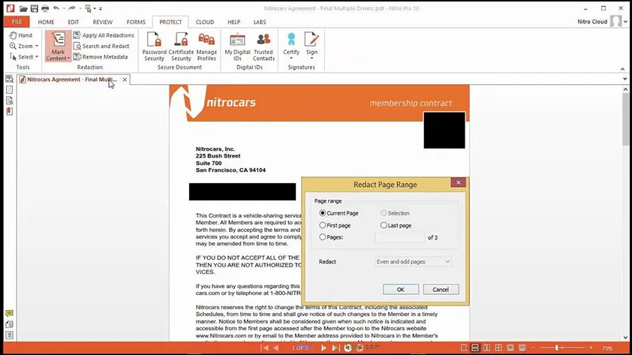Choose the Last page radio option
Viewport: 632px width, 355px height.
pyautogui.click(x=384, y=225)
